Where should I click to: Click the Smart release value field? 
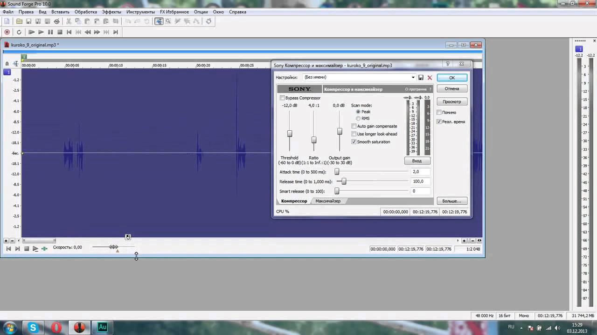(x=420, y=191)
